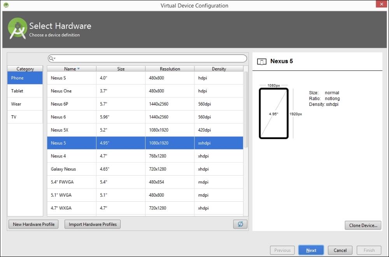The height and width of the screenshot is (257, 389).
Task: Click Clone Device button
Action: (363, 225)
